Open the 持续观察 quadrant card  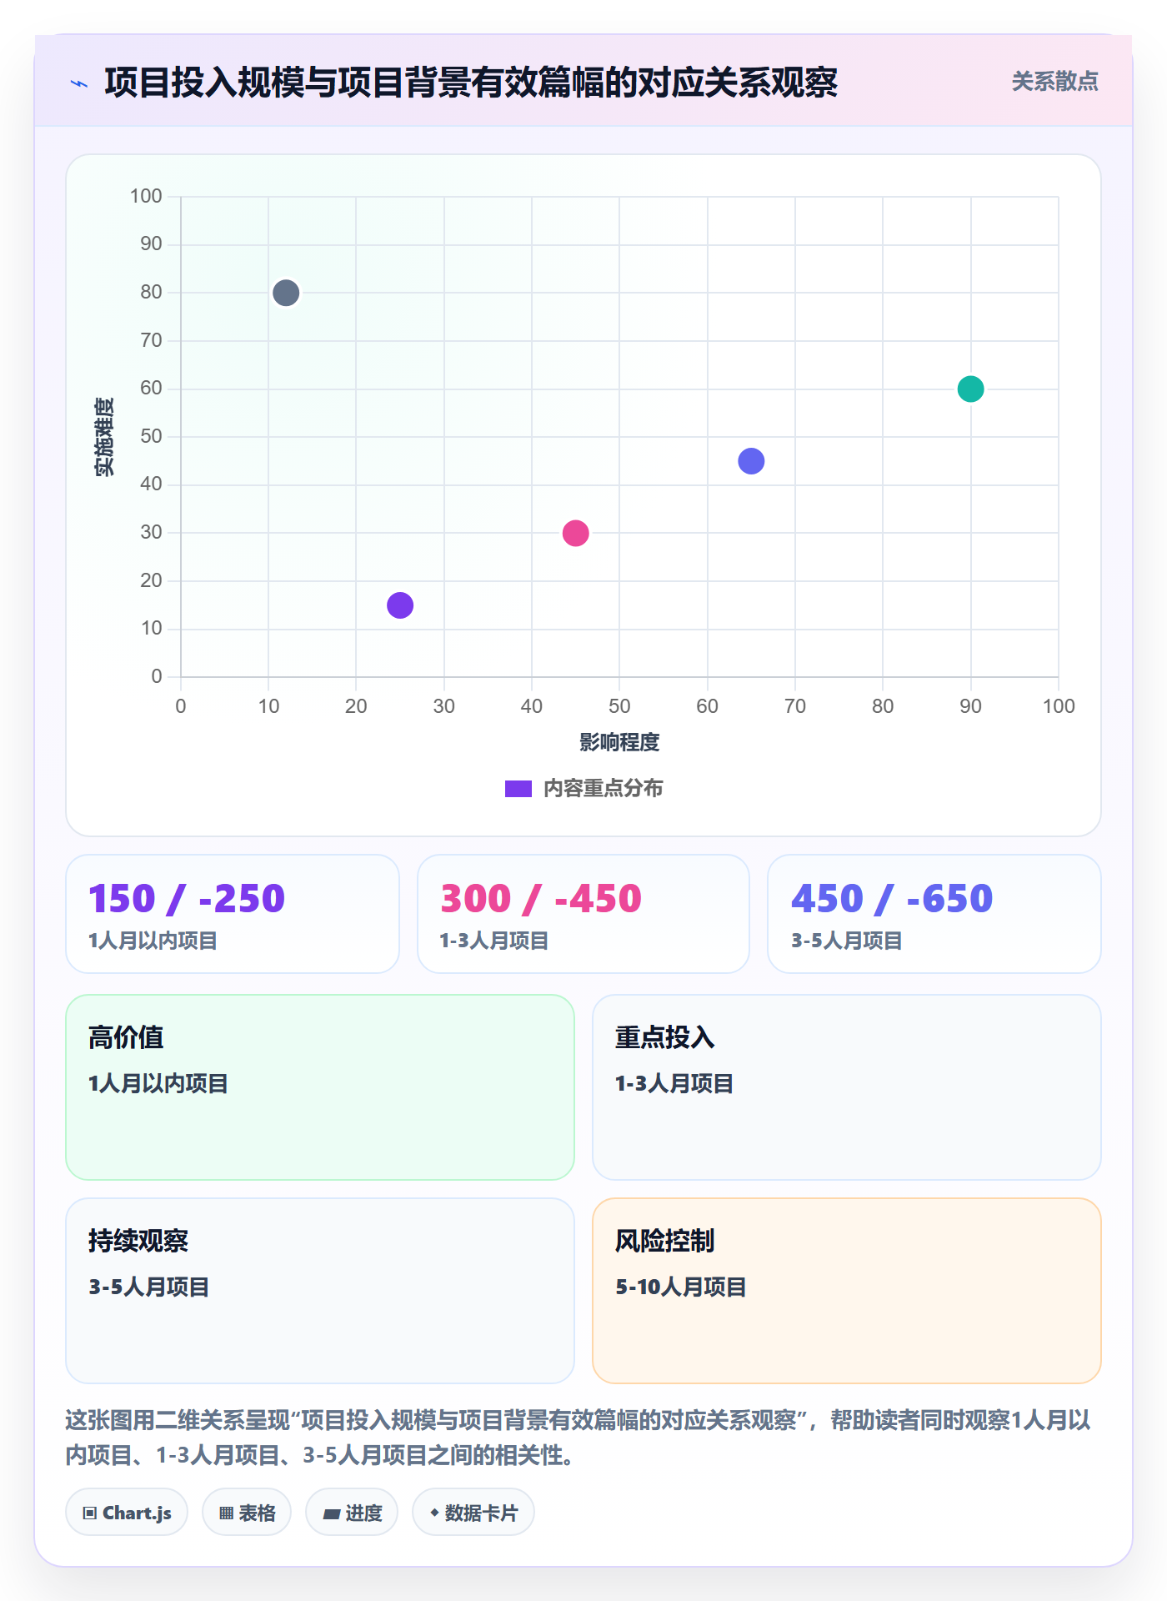(x=320, y=1291)
